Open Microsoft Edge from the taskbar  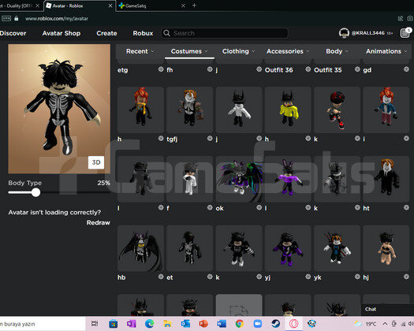(x=150, y=324)
